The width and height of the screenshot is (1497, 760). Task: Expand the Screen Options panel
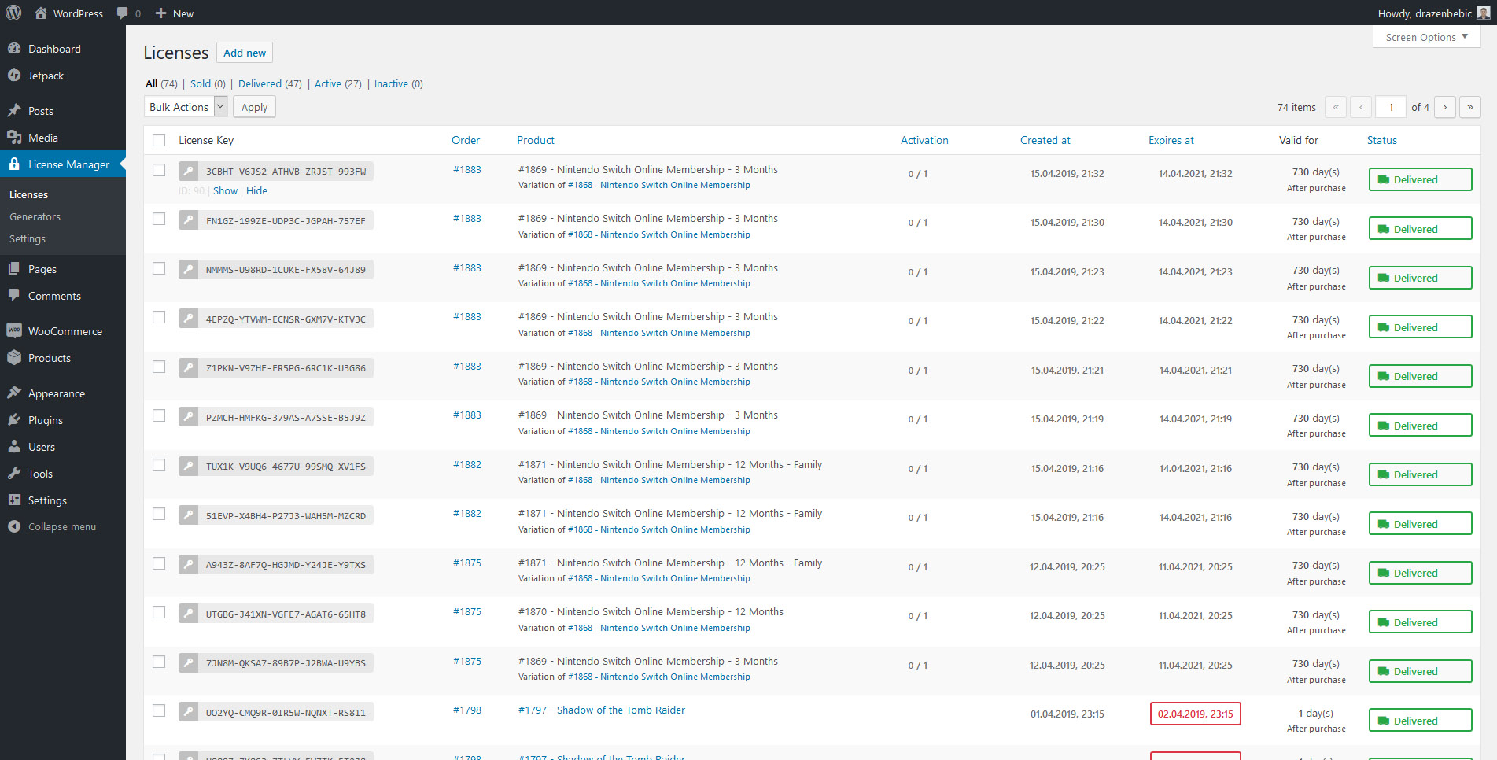1426,37
